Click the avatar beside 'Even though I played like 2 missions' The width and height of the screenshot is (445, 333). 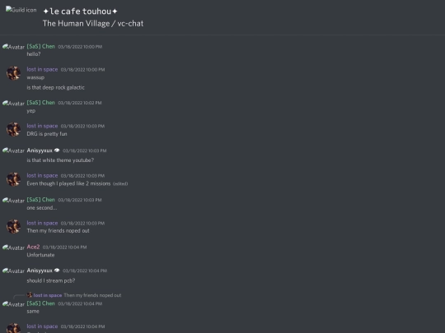click(13, 179)
